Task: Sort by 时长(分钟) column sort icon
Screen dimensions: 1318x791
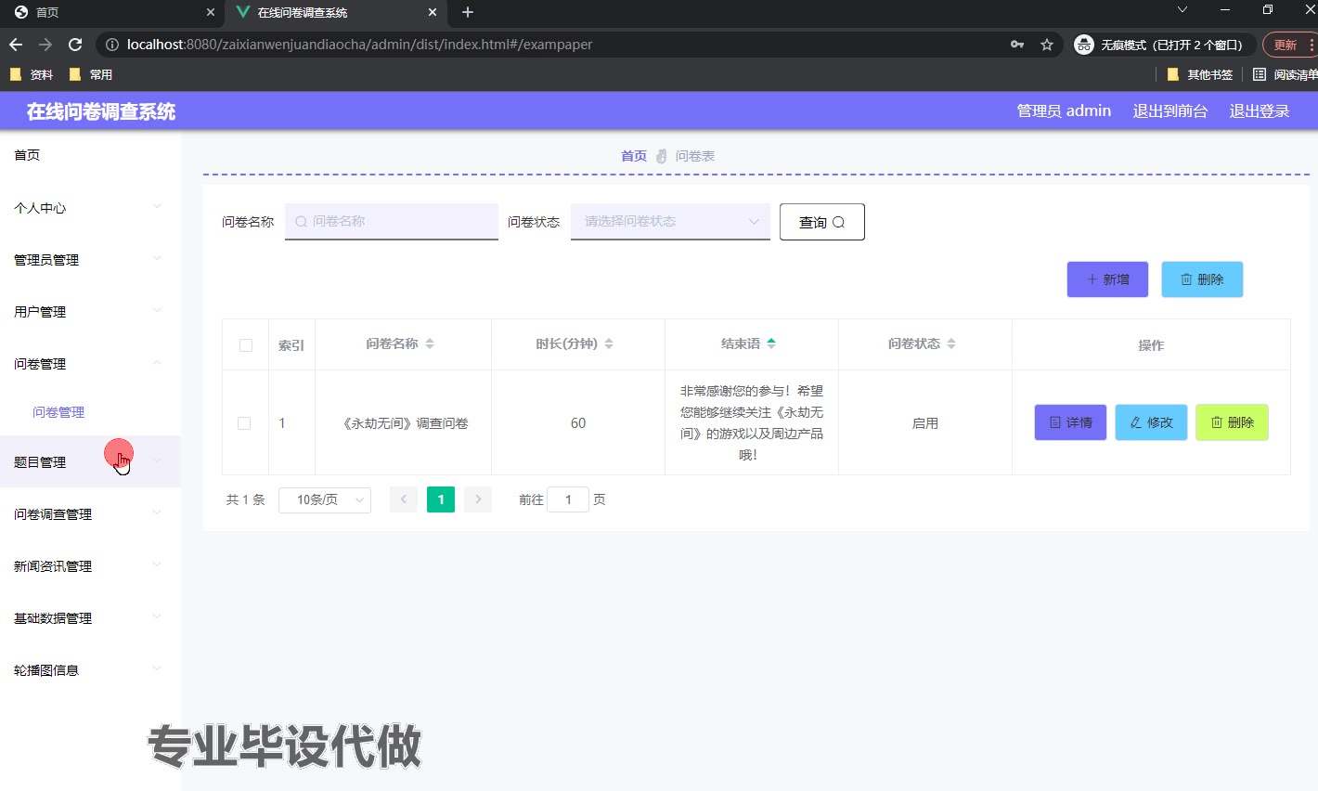Action: coord(609,344)
